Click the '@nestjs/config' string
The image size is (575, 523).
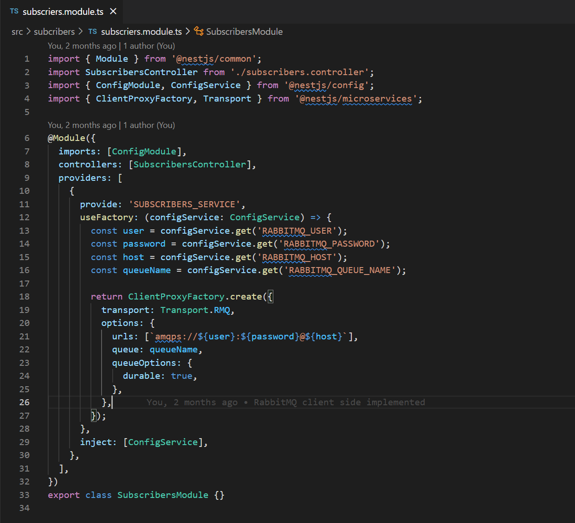pyautogui.click(x=327, y=85)
